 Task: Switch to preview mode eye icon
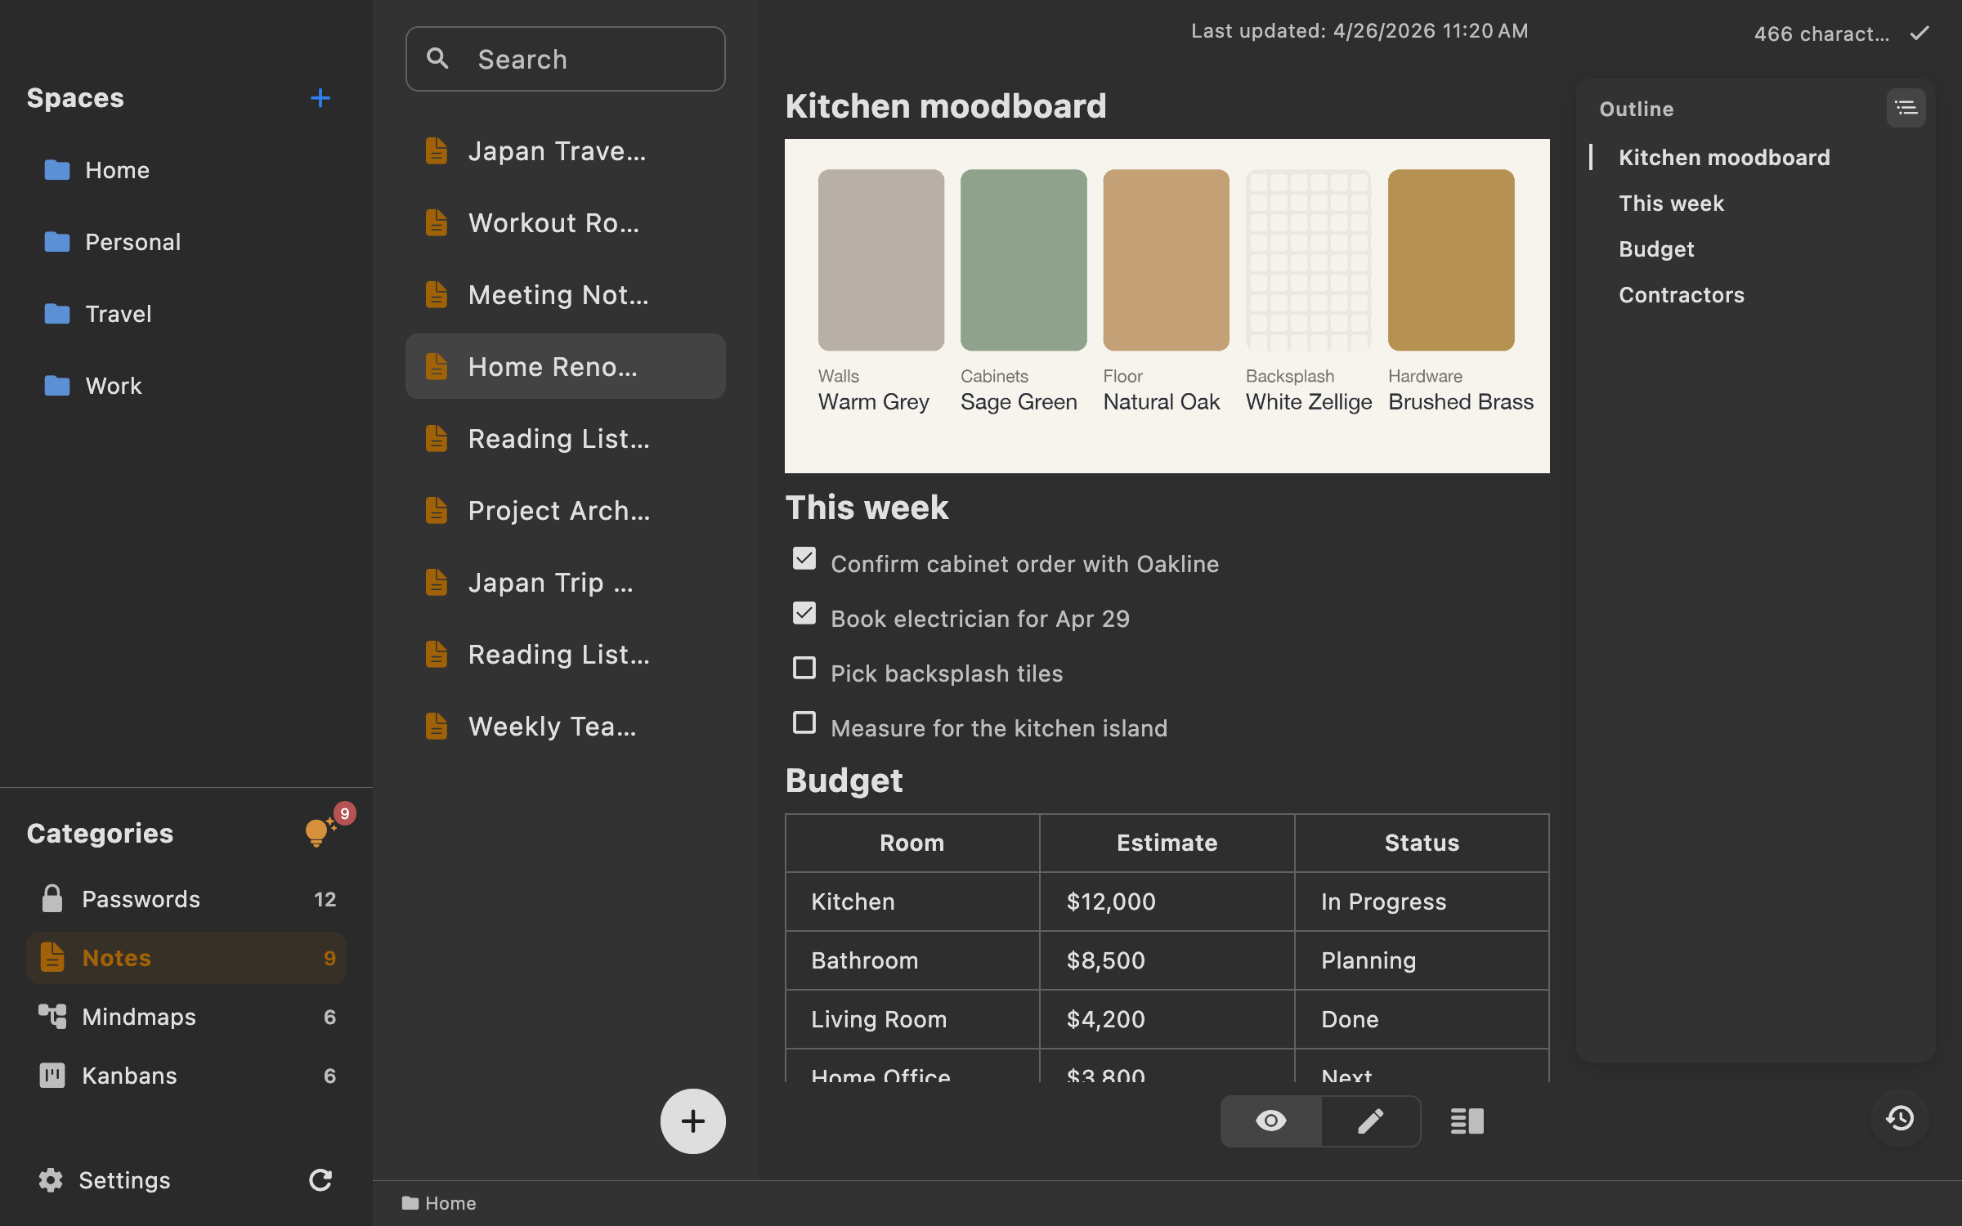tap(1270, 1121)
